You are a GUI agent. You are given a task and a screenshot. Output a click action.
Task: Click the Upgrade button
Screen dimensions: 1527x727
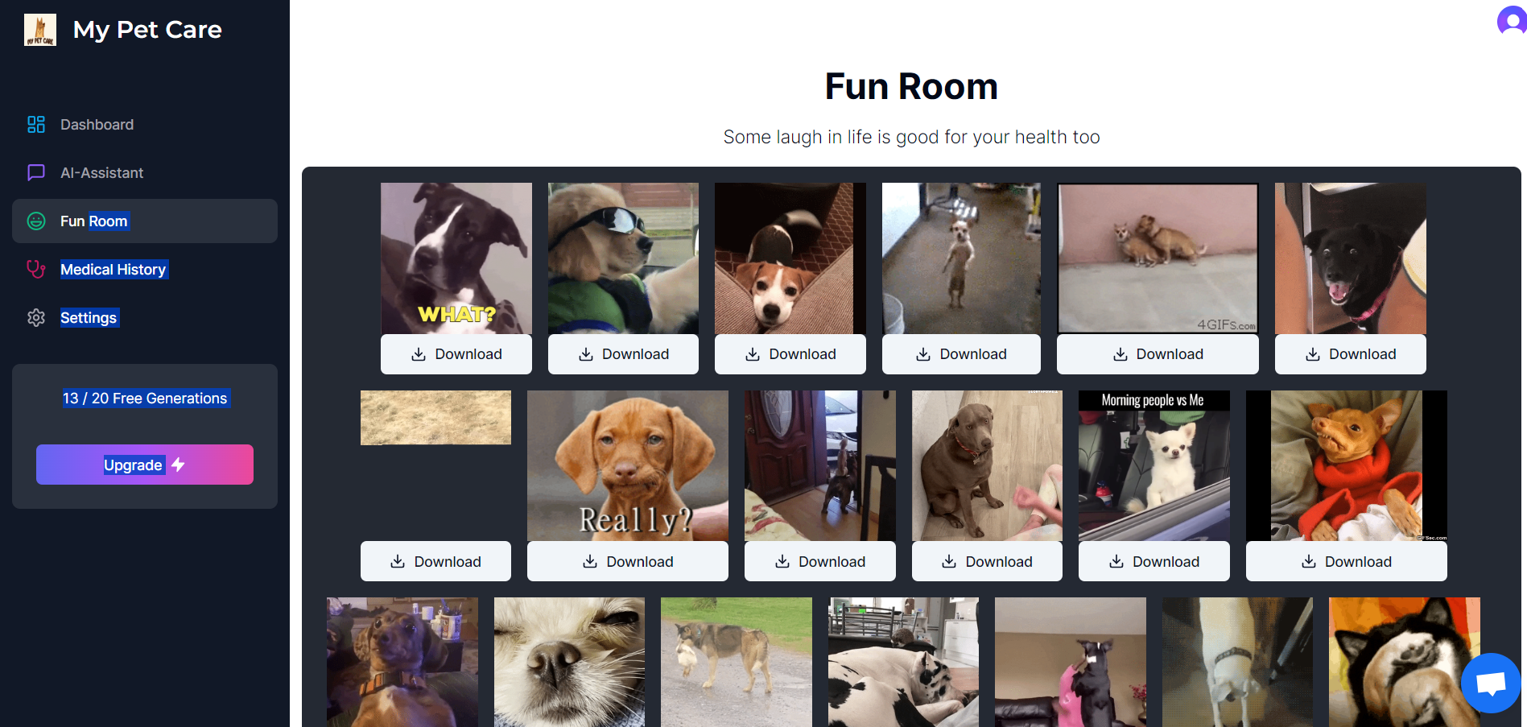(x=145, y=465)
